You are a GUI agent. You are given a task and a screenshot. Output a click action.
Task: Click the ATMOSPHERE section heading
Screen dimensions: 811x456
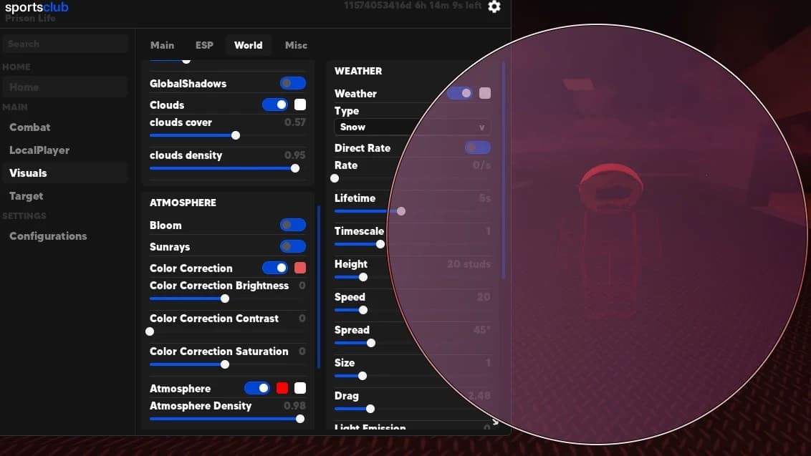[183, 203]
